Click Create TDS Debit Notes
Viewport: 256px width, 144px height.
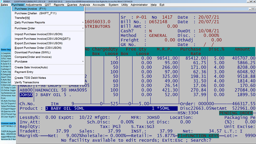click(x=30, y=78)
